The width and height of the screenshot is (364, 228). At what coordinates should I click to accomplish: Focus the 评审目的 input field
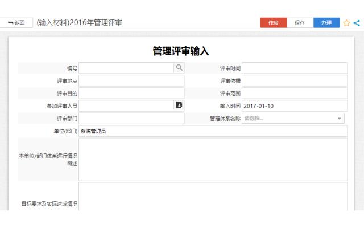click(131, 93)
